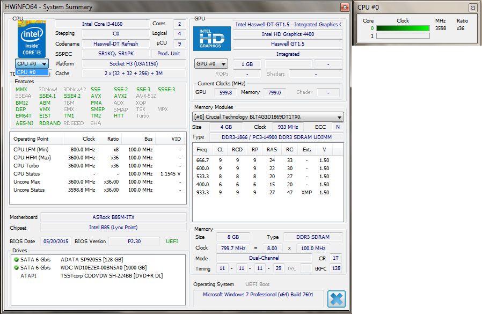The height and width of the screenshot is (314, 482).
Task: Click the ASRock B85M-ITX motherboard field
Action: pos(113,217)
